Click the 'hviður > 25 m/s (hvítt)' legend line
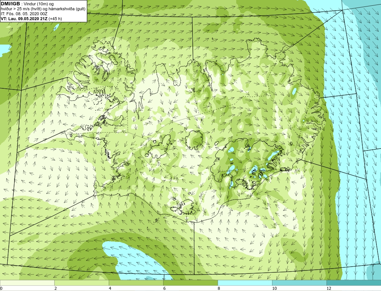This screenshot has width=381, height=291. (x=43, y=9)
